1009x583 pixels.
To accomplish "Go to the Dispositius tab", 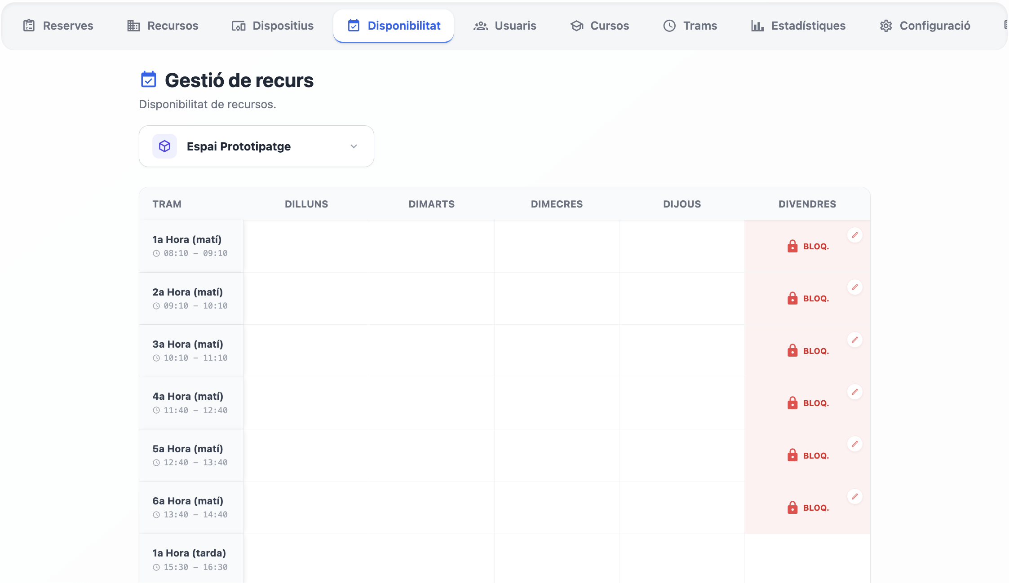I will click(273, 26).
